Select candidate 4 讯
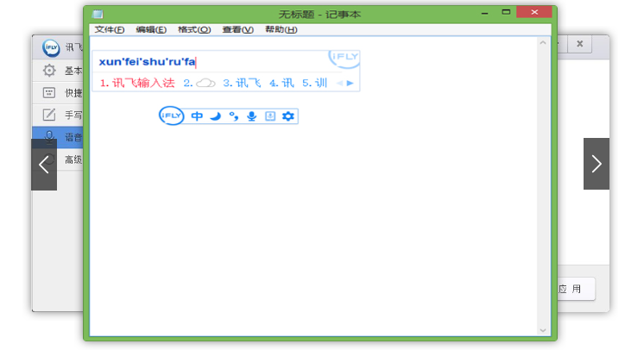The image size is (625, 350). coord(281,83)
